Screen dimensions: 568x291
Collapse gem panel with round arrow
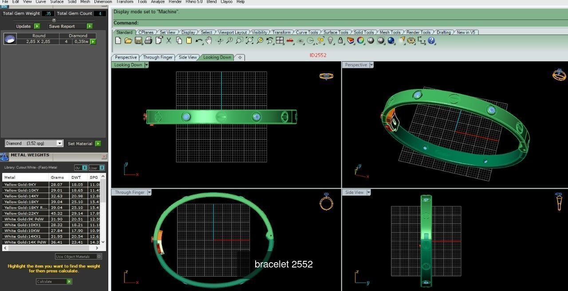pos(54,20)
